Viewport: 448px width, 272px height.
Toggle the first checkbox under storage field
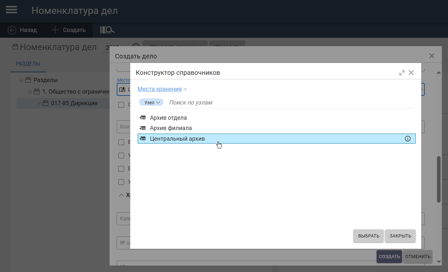point(121,105)
